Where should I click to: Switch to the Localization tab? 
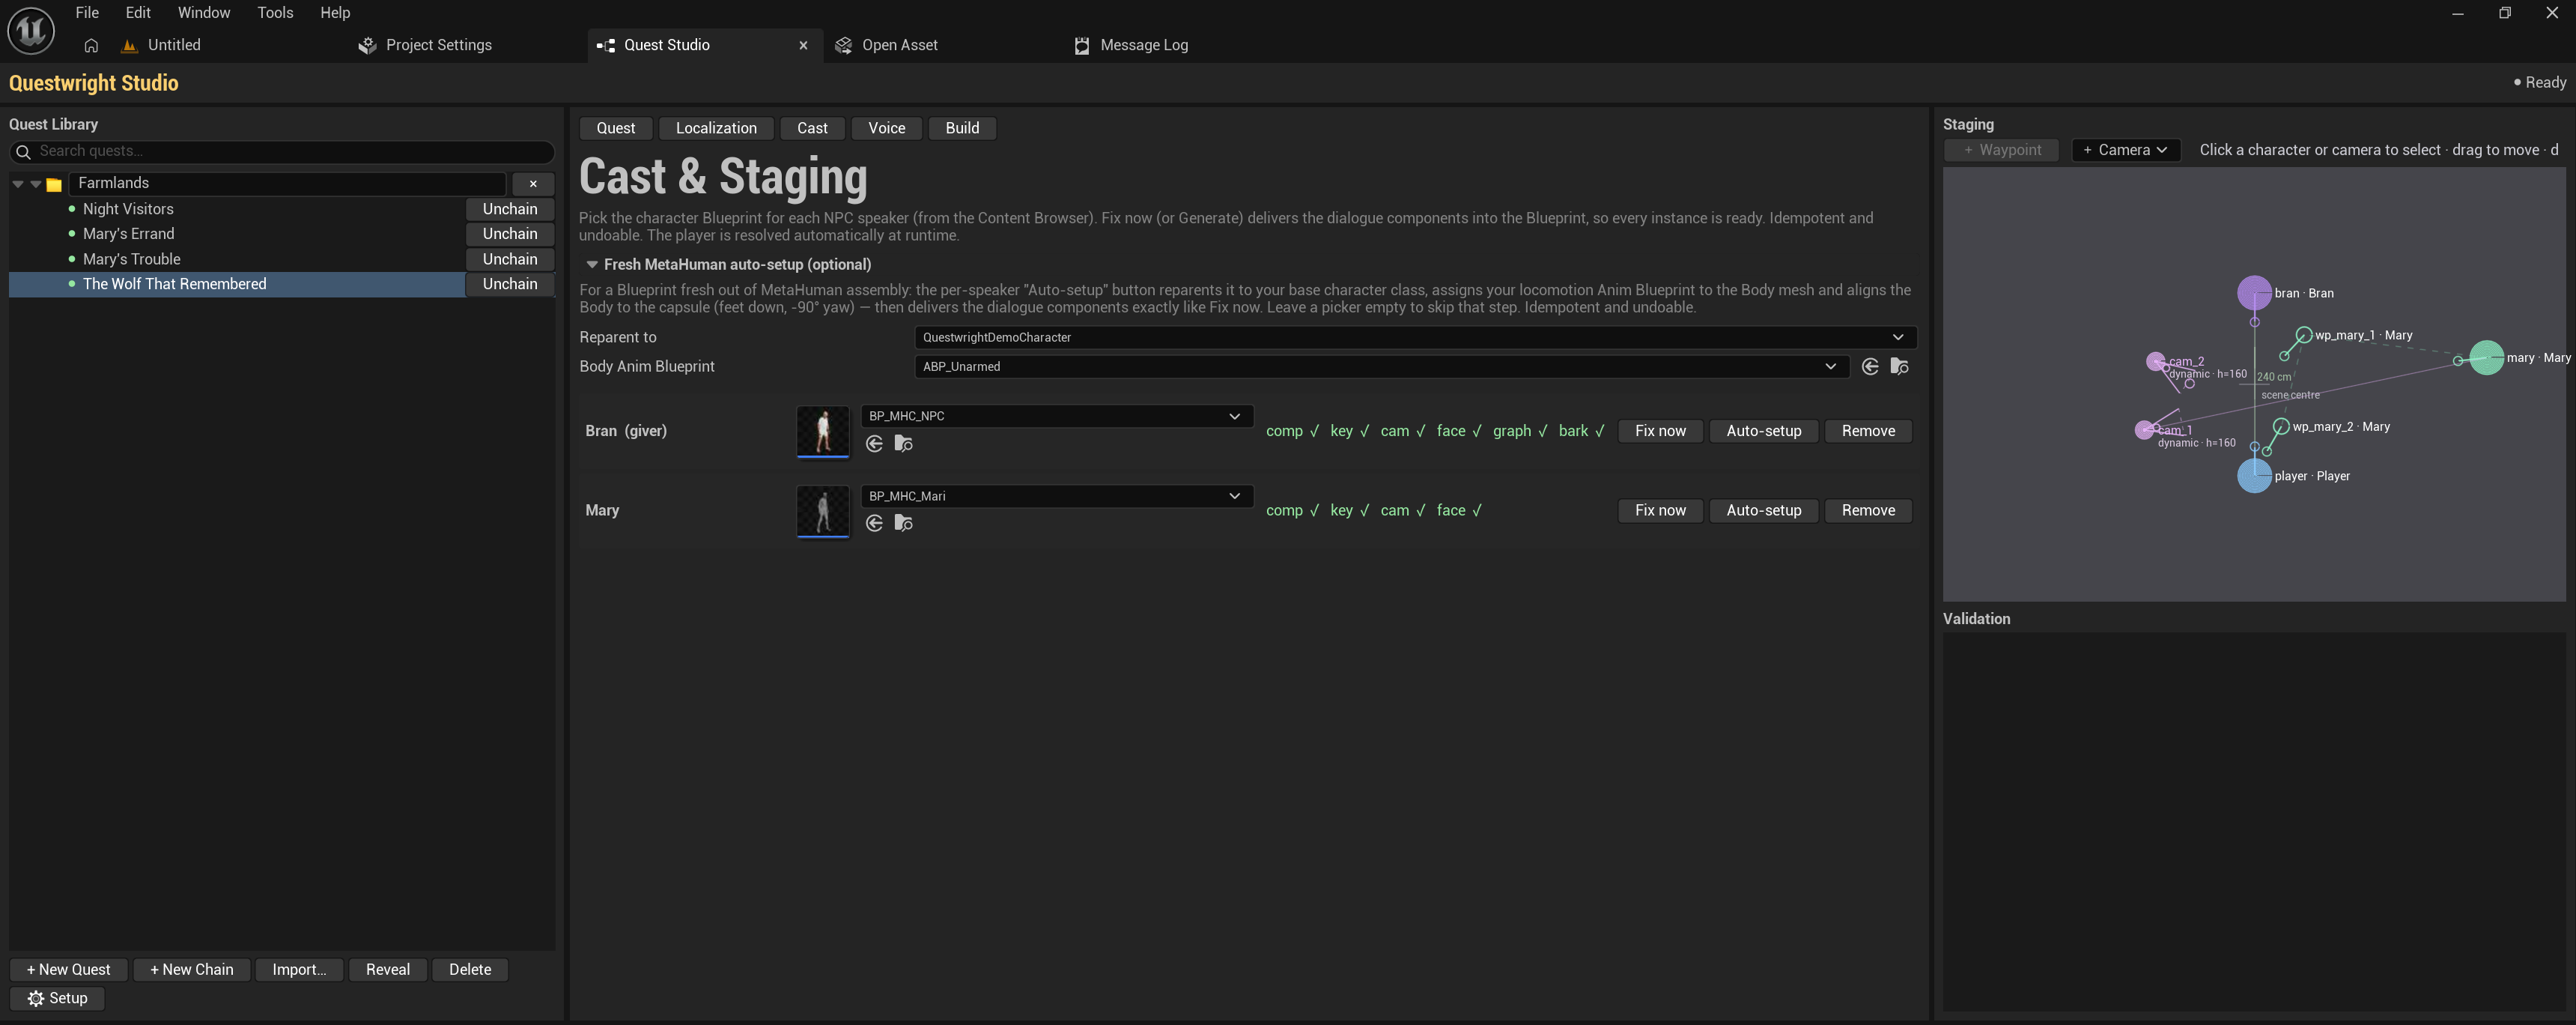coord(716,128)
